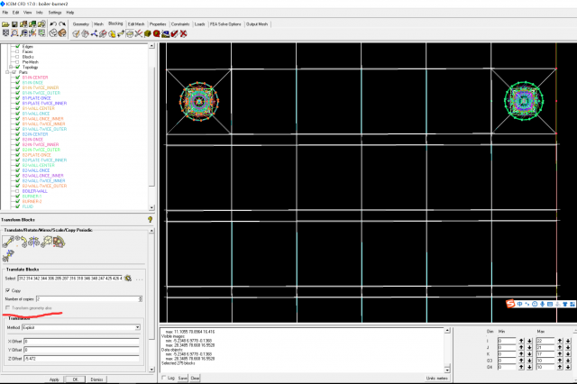Image resolution: width=577 pixels, height=384 pixels.
Task: Collapse the Parts tree node
Action: click(x=6, y=72)
